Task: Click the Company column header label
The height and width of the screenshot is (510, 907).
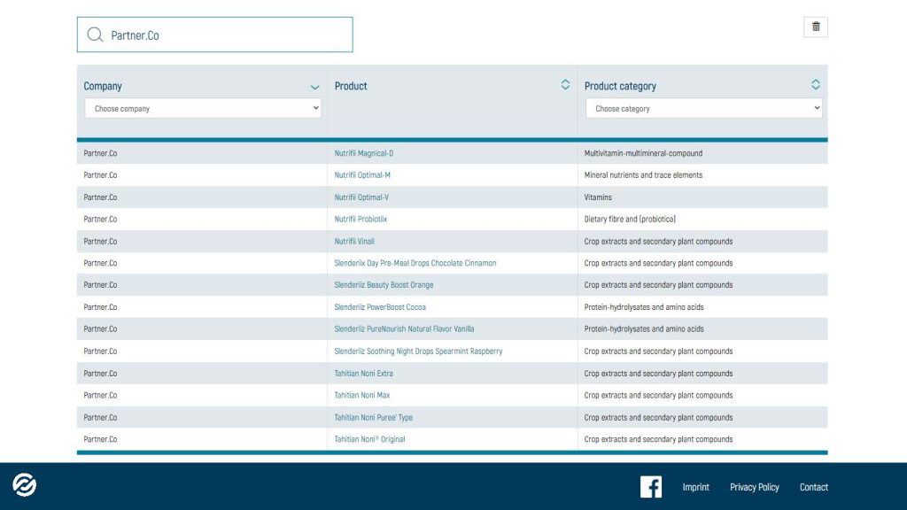Action: tap(103, 86)
